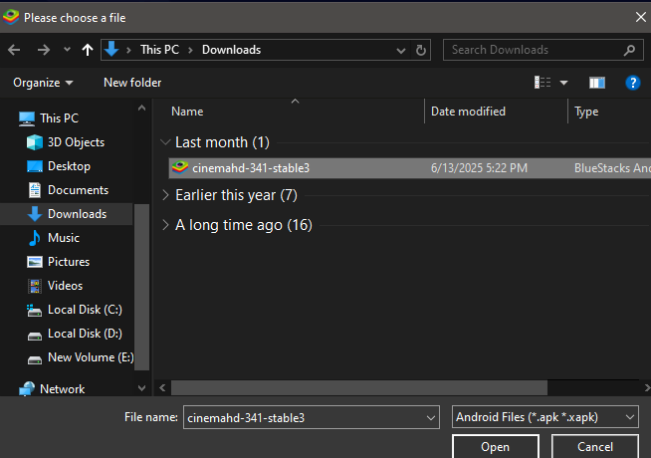Click the 3D Objects cube icon
This screenshot has width=651, height=458.
[35, 142]
